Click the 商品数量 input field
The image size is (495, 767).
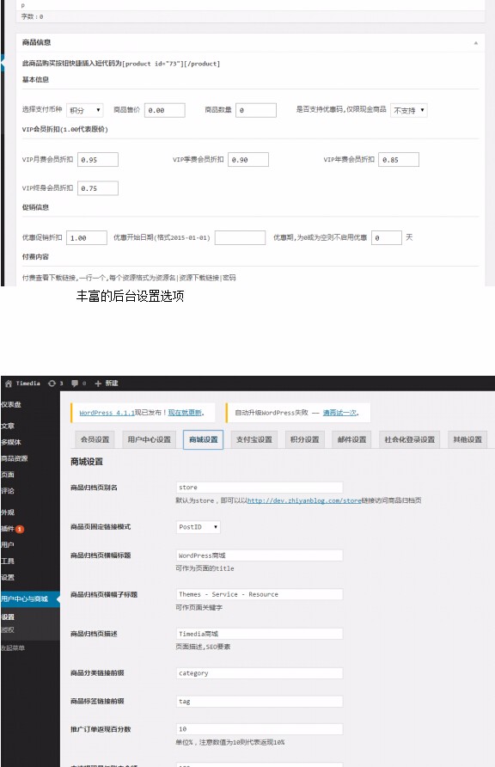click(256, 110)
